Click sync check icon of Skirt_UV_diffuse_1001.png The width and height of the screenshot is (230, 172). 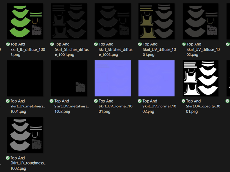(x=140, y=44)
